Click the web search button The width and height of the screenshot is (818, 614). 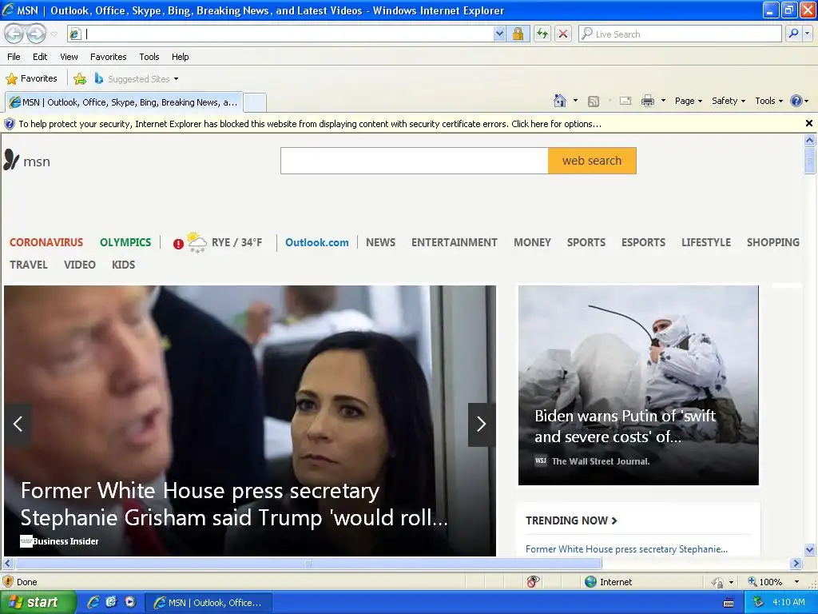click(x=592, y=161)
